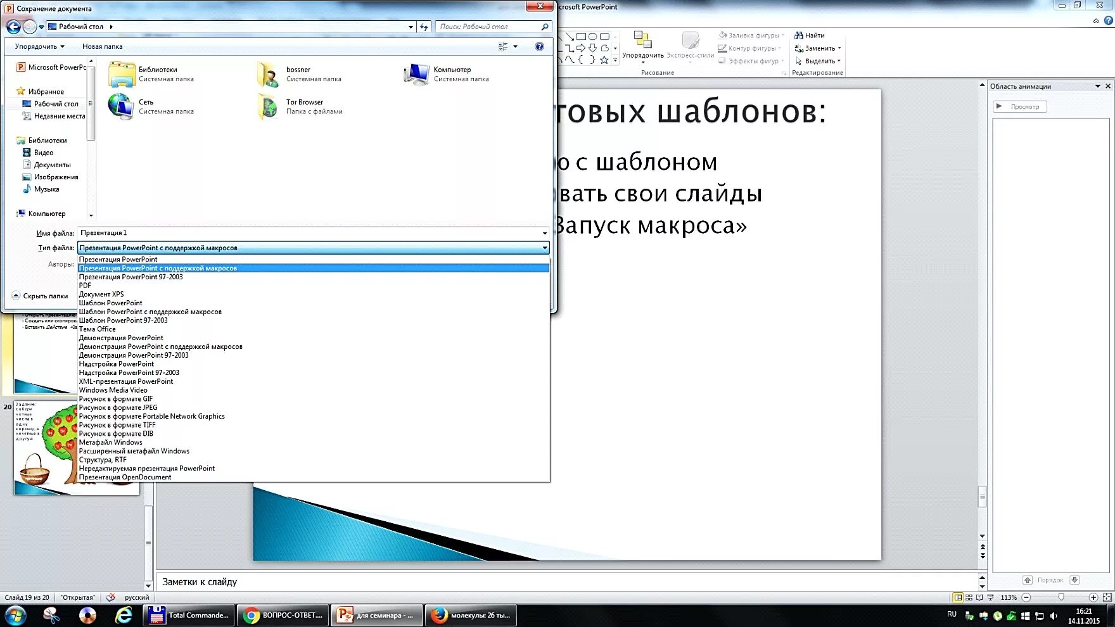1115x627 pixels.
Task: Click the volume icon in system tray
Action: click(x=1054, y=616)
